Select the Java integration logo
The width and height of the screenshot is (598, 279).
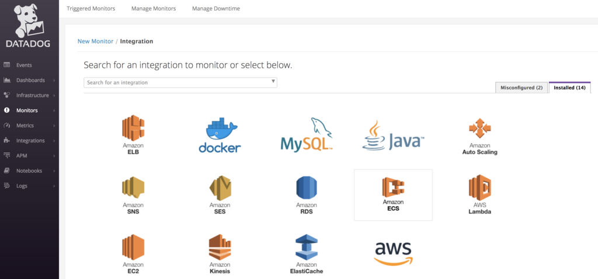click(x=393, y=135)
